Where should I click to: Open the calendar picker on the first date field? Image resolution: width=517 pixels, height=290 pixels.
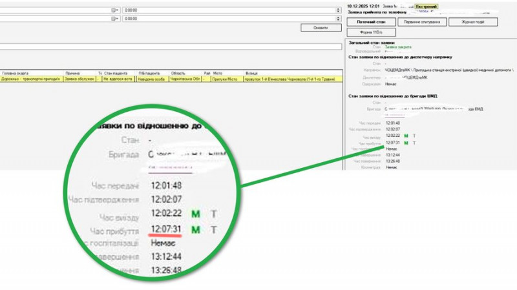click(x=115, y=10)
